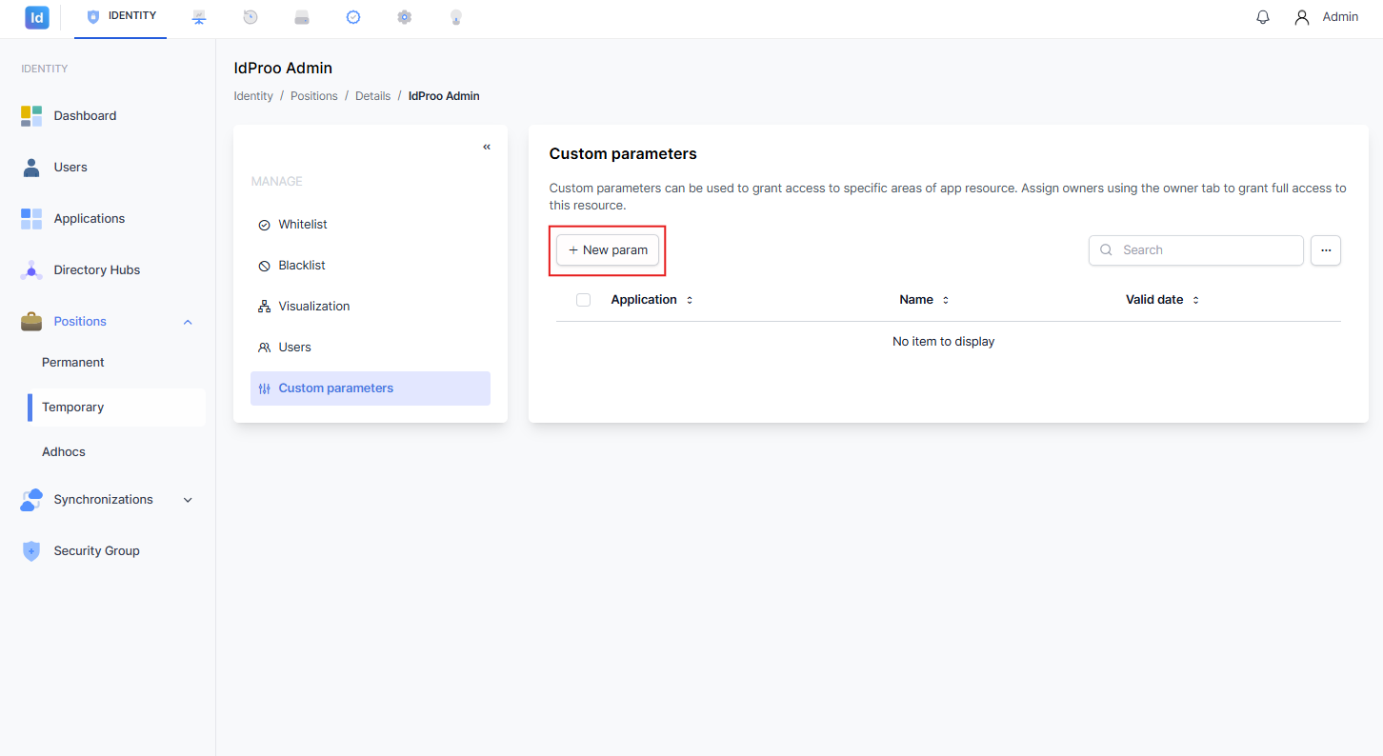Open the Admin account label

click(1340, 17)
